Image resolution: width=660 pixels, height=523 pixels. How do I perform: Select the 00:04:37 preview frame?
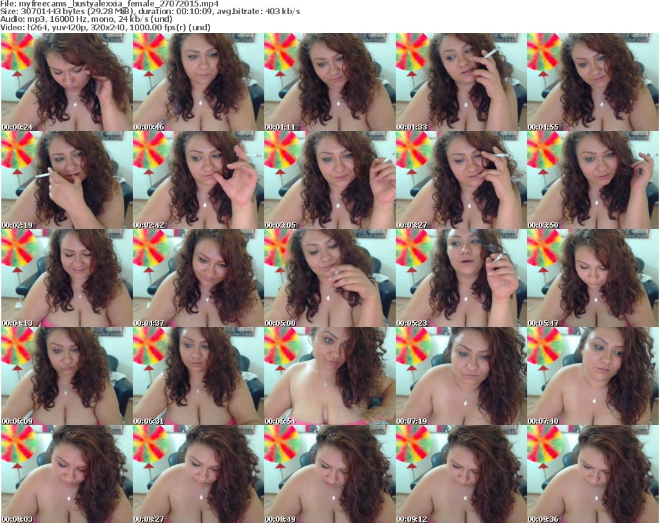199,278
